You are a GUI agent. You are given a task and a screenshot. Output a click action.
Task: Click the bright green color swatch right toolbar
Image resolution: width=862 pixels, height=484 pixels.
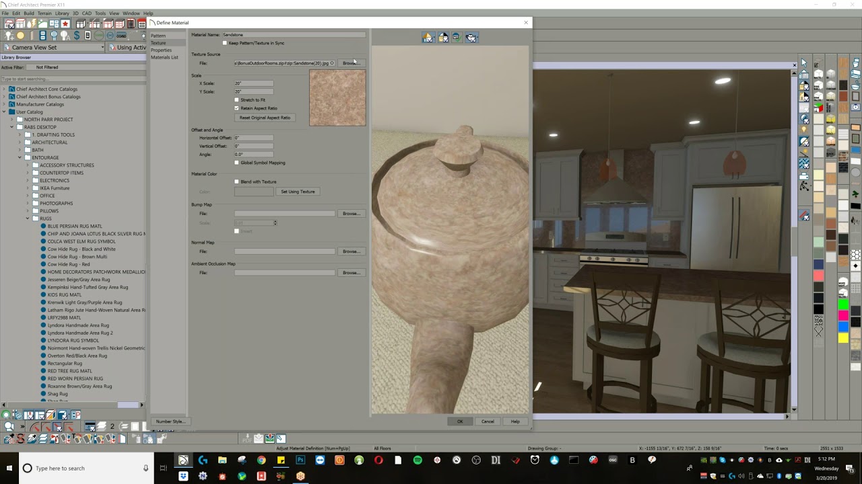tap(842, 305)
